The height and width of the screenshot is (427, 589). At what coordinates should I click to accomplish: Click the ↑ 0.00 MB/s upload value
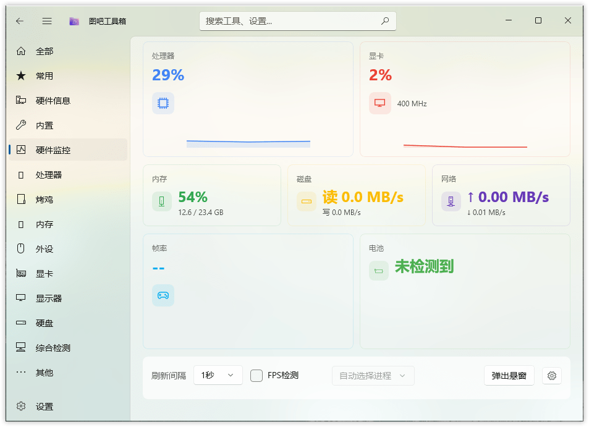pos(508,197)
